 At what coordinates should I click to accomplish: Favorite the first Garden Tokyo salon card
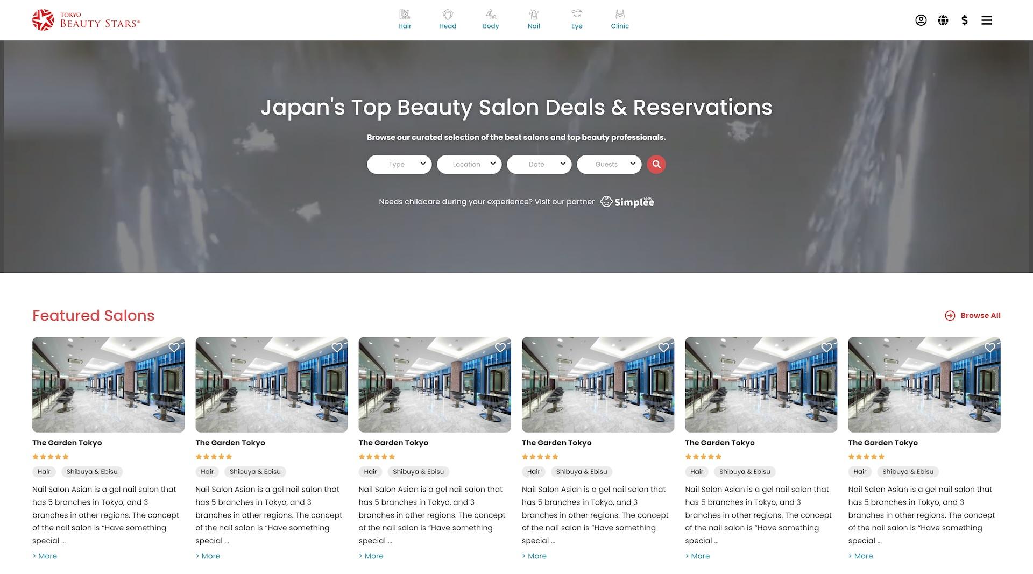174,348
